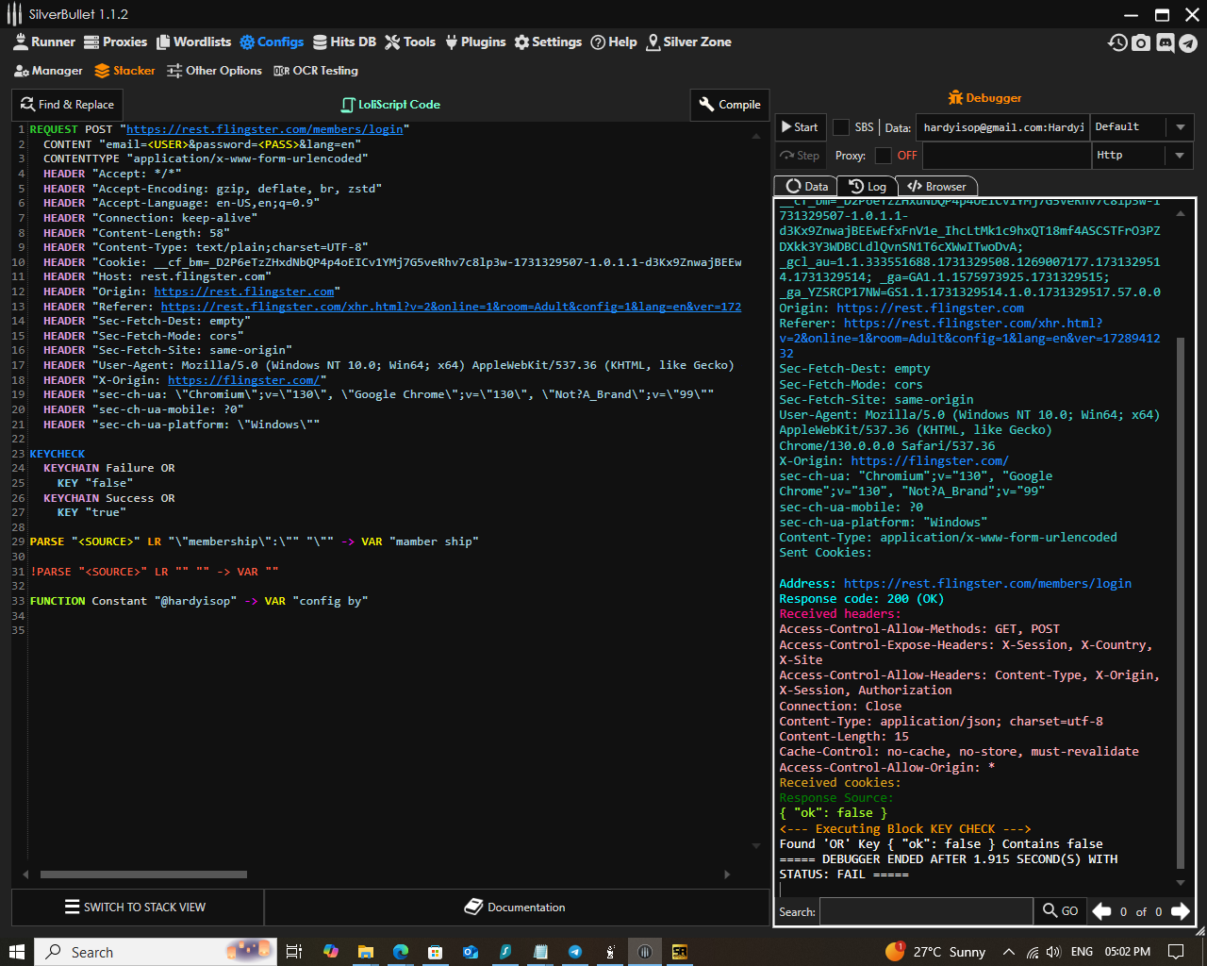Click inside the Data input field
1207x966 pixels.
tap(1004, 127)
